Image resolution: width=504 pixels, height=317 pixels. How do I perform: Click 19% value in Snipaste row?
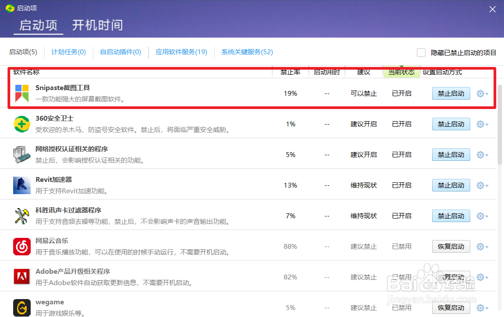click(290, 94)
